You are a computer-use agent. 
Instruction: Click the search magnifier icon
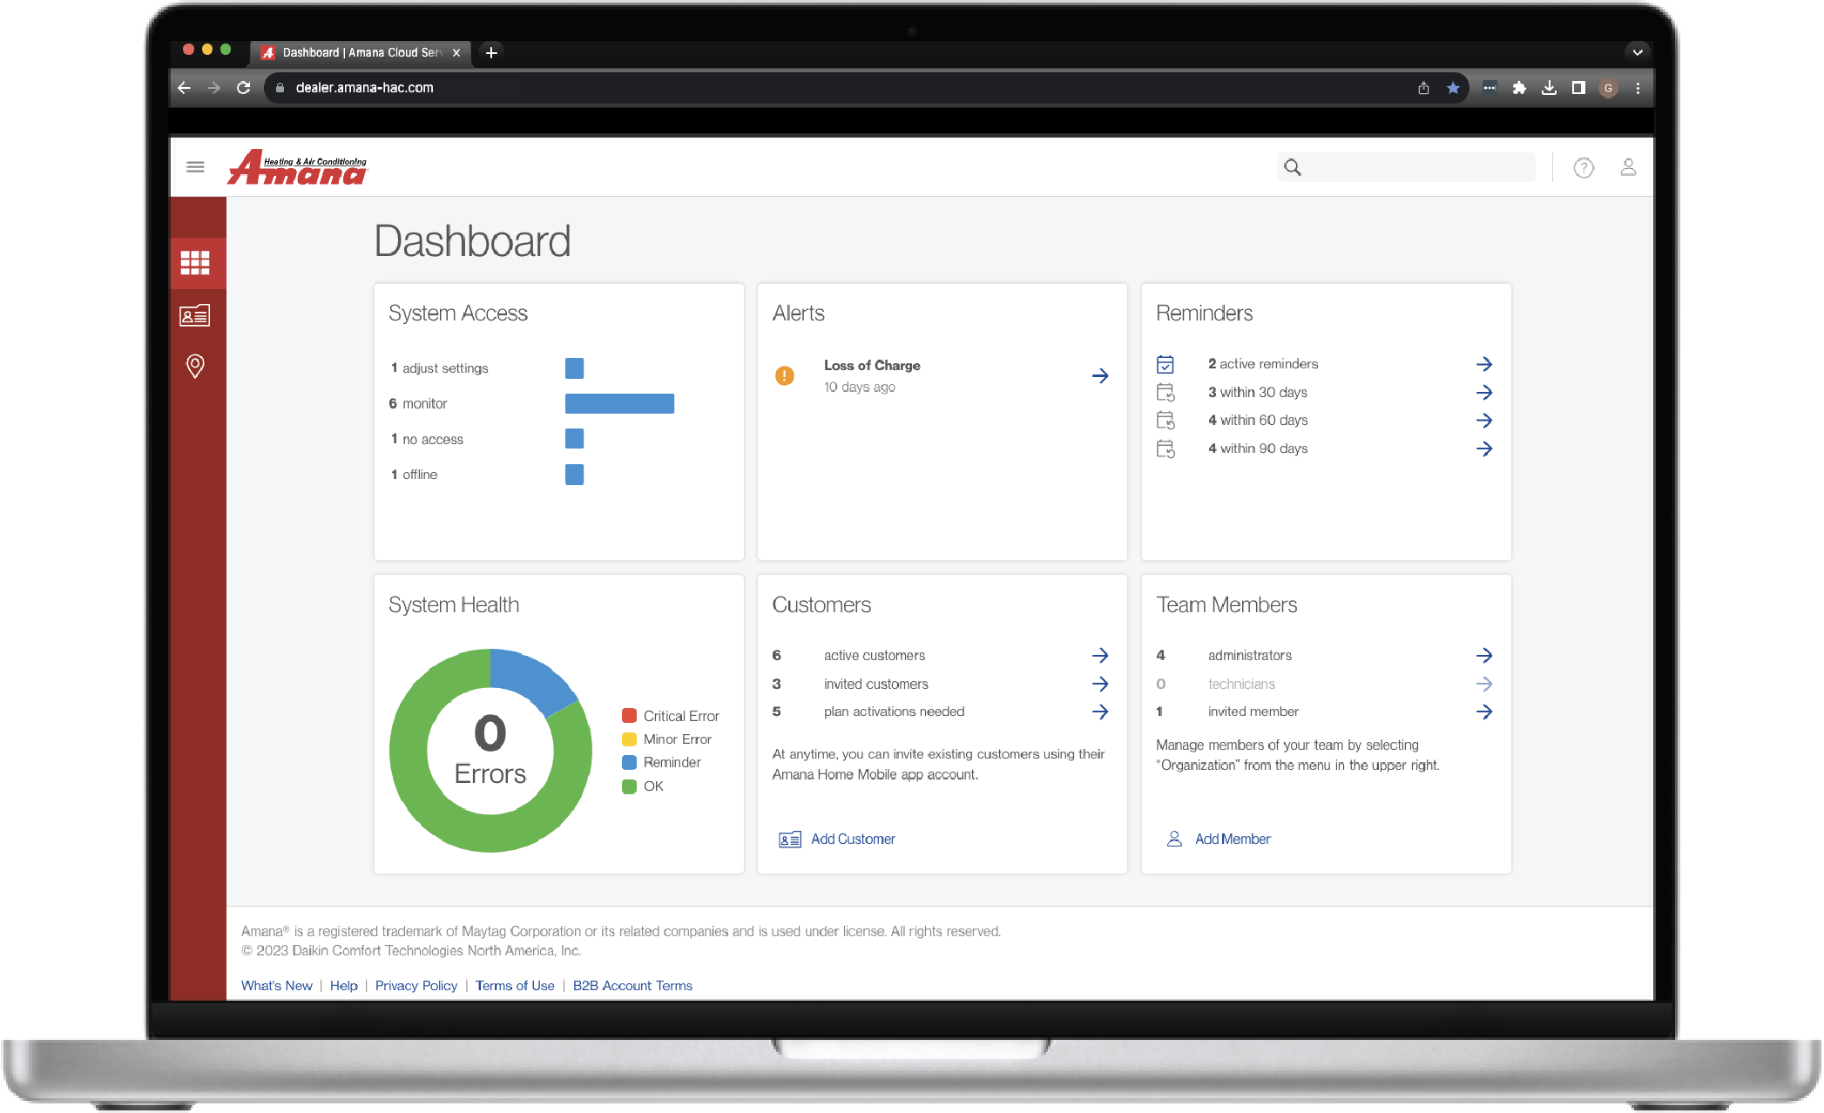1293,166
